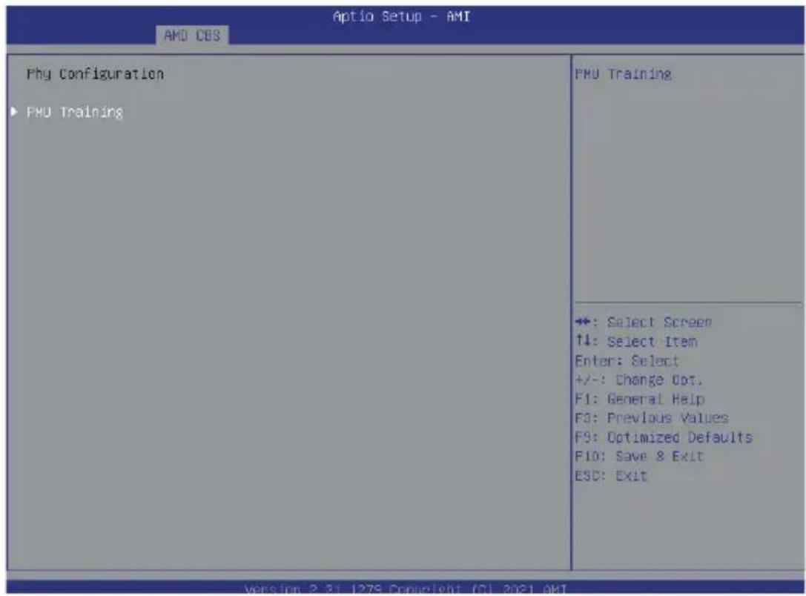Click the Enter: Select key hint

[627, 361]
